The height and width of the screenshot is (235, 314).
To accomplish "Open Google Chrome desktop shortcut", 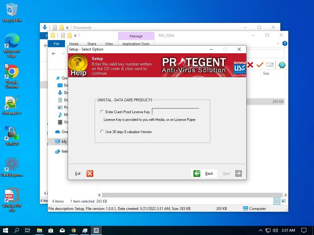I will (x=12, y=76).
